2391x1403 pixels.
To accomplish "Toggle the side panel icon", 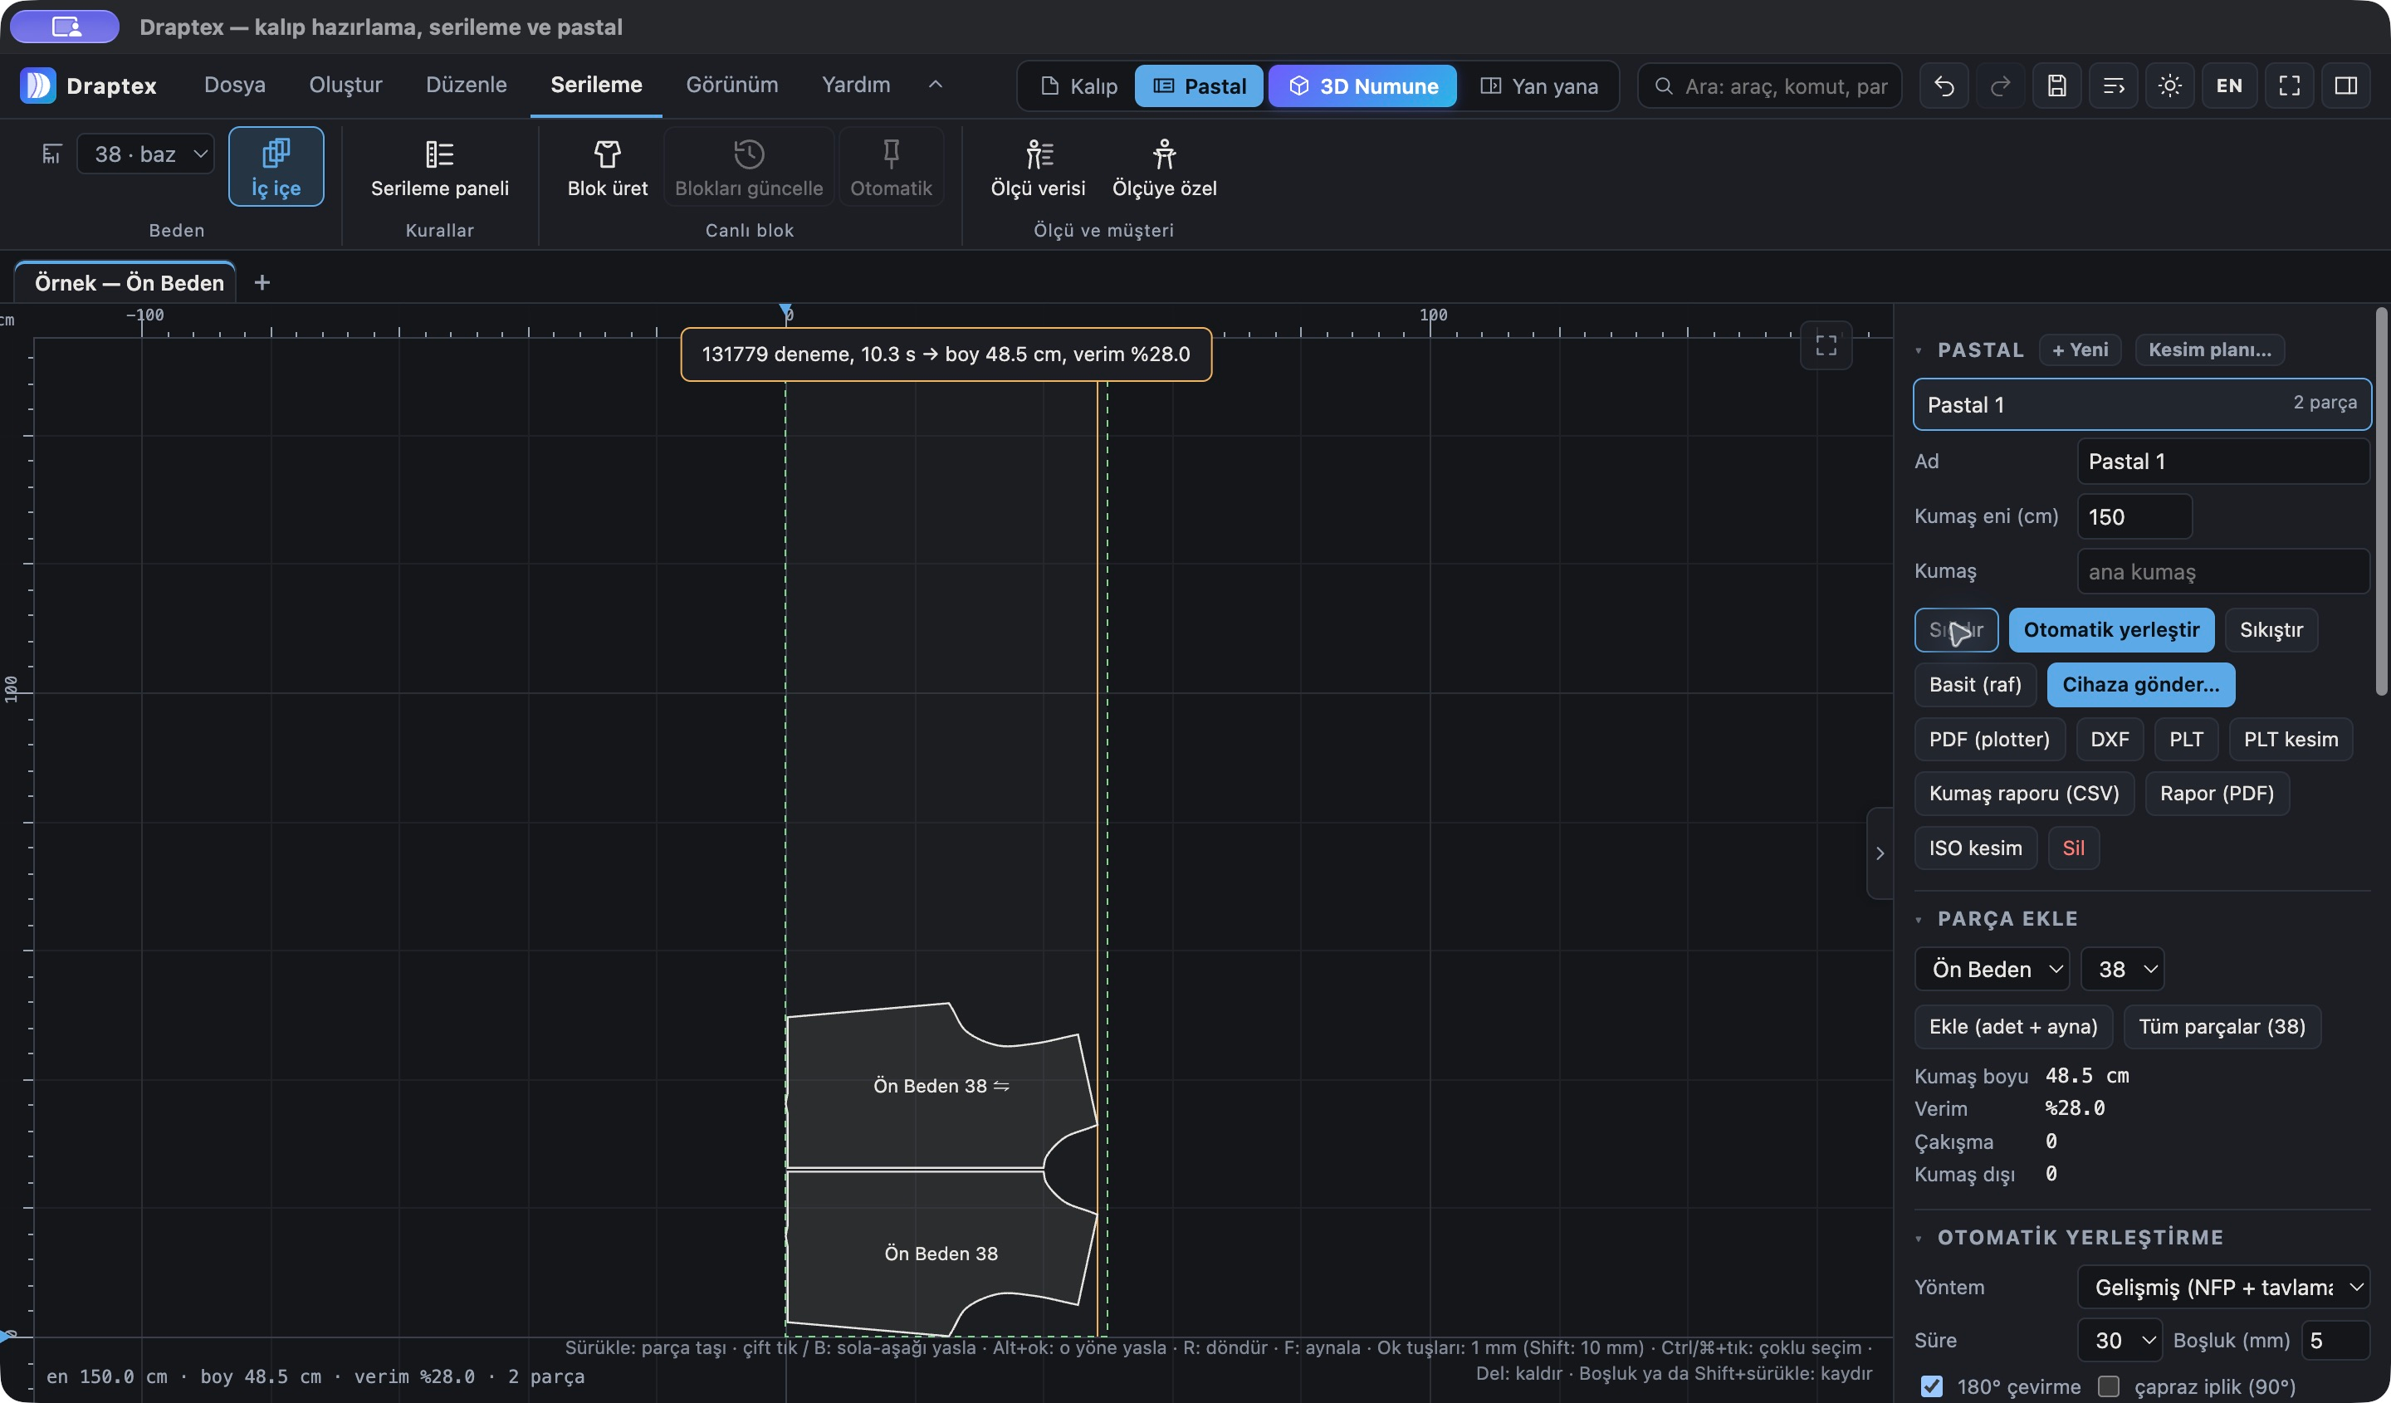I will point(2346,86).
